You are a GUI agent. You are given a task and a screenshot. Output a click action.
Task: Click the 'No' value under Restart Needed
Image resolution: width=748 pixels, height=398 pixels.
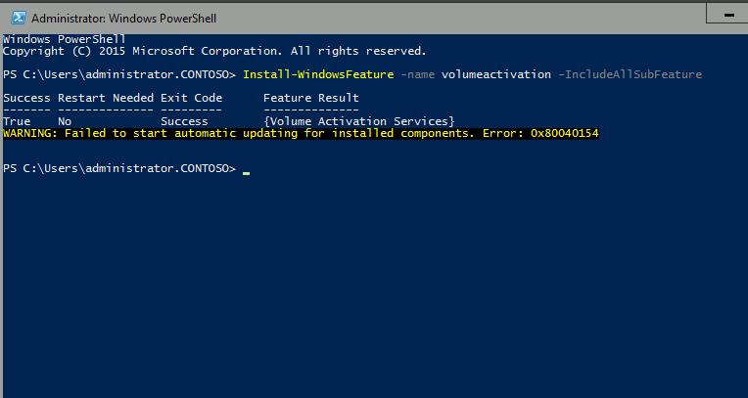pyautogui.click(x=65, y=121)
